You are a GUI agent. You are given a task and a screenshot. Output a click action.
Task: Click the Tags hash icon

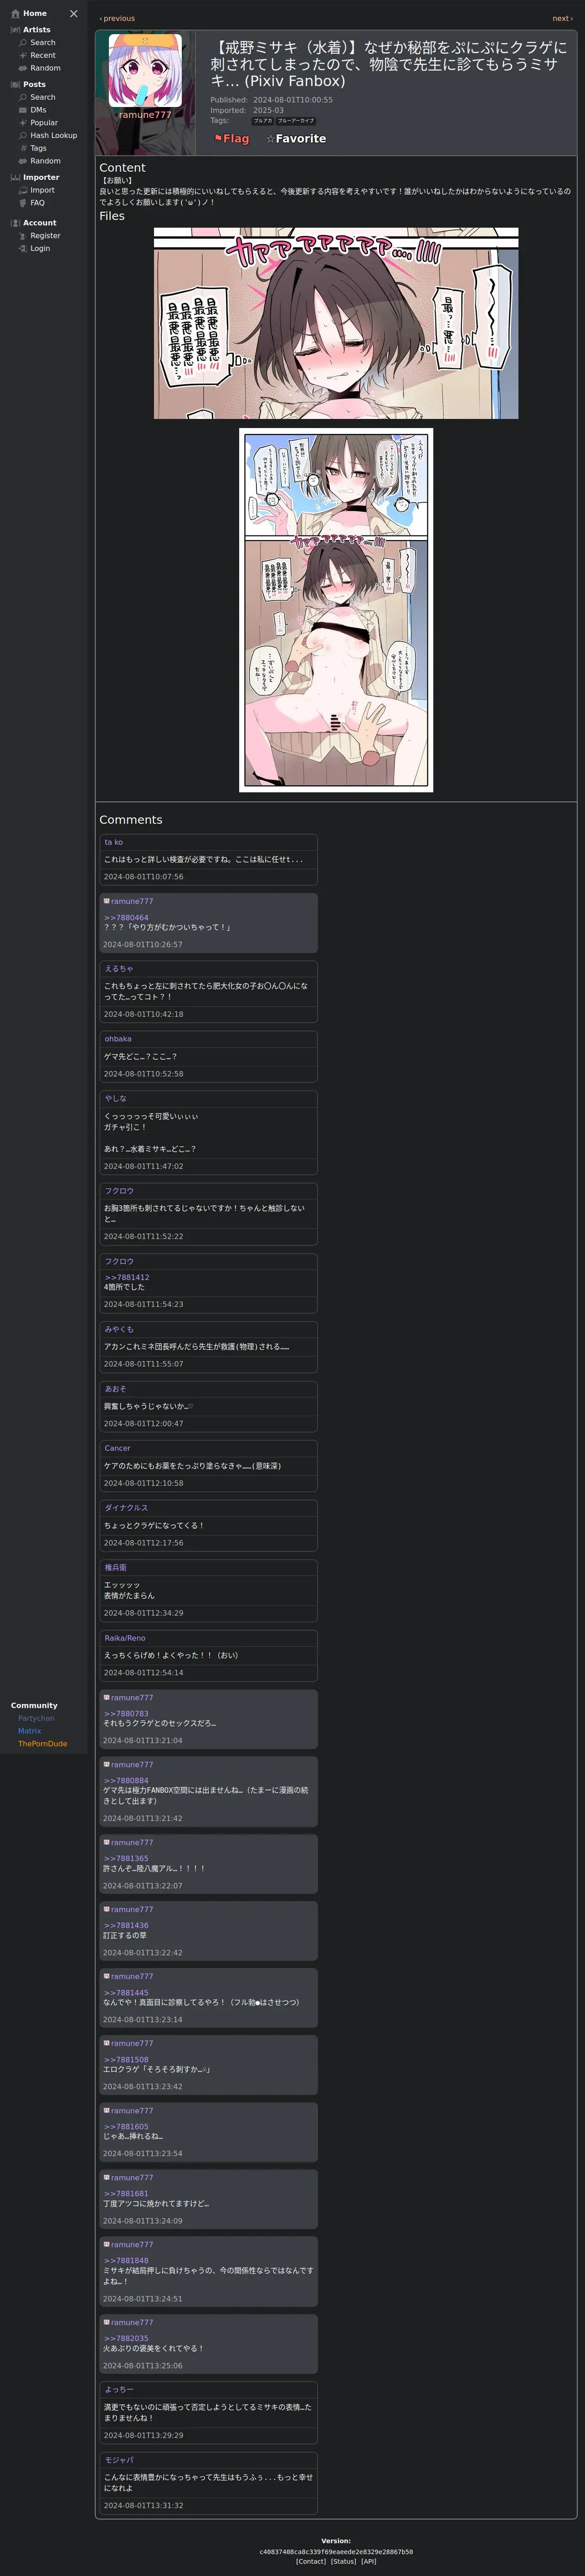click(x=23, y=148)
